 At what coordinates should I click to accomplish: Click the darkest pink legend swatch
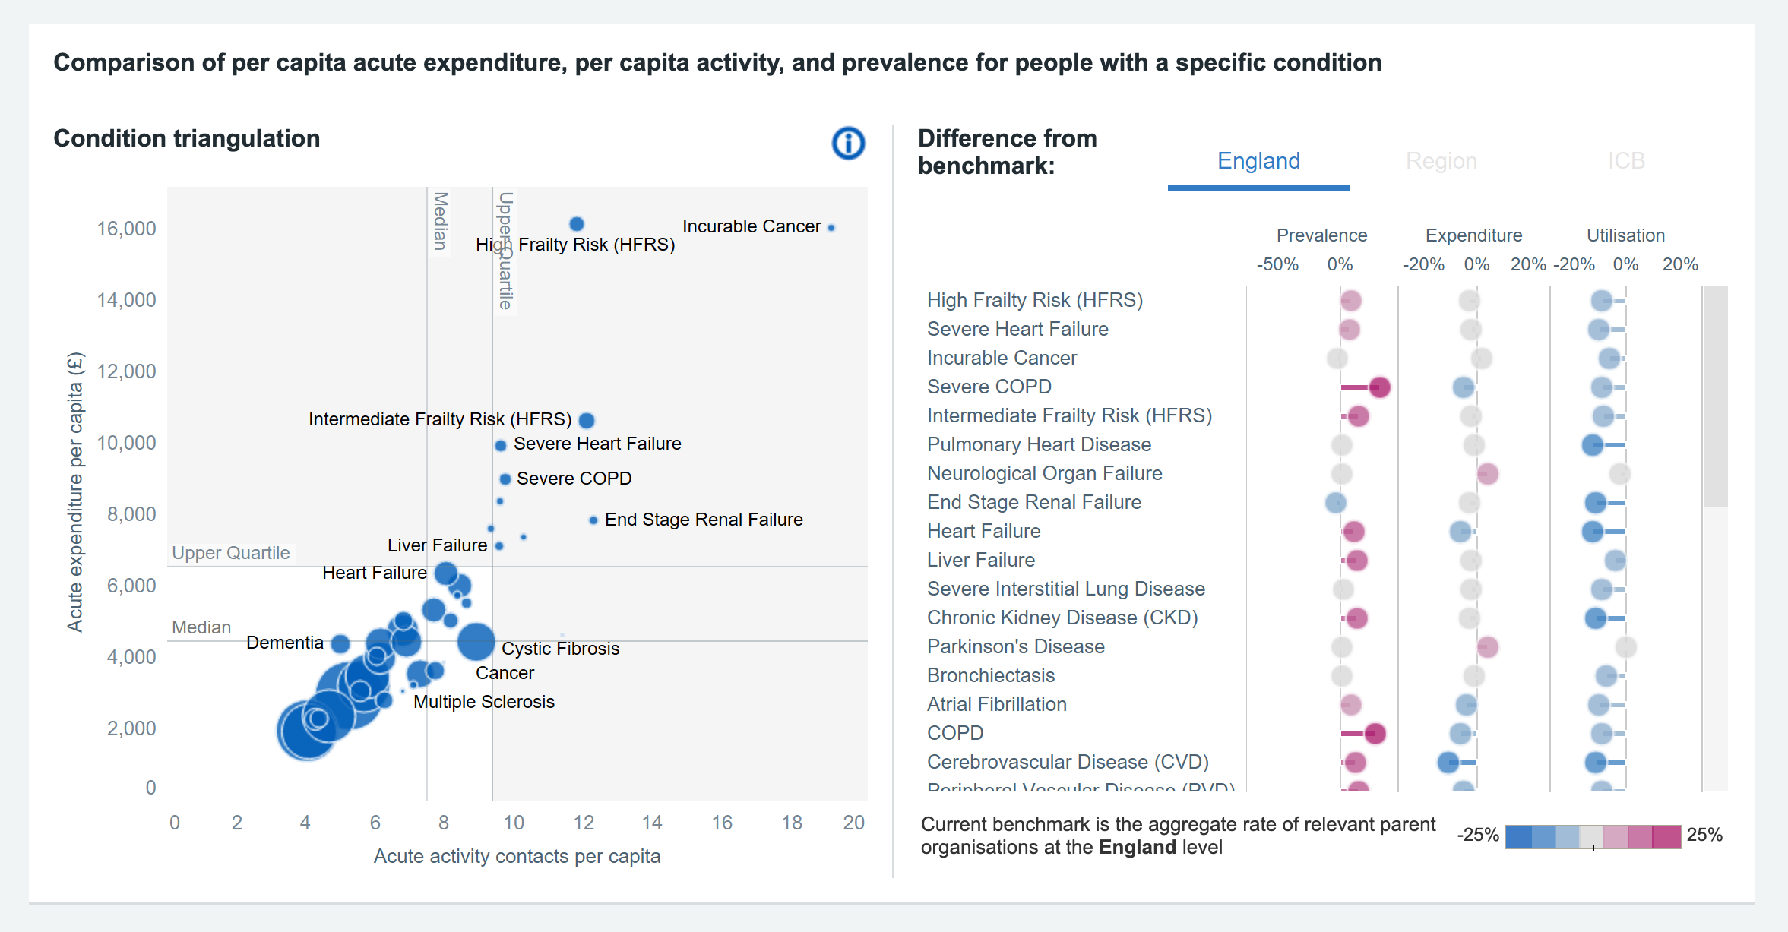(1666, 836)
